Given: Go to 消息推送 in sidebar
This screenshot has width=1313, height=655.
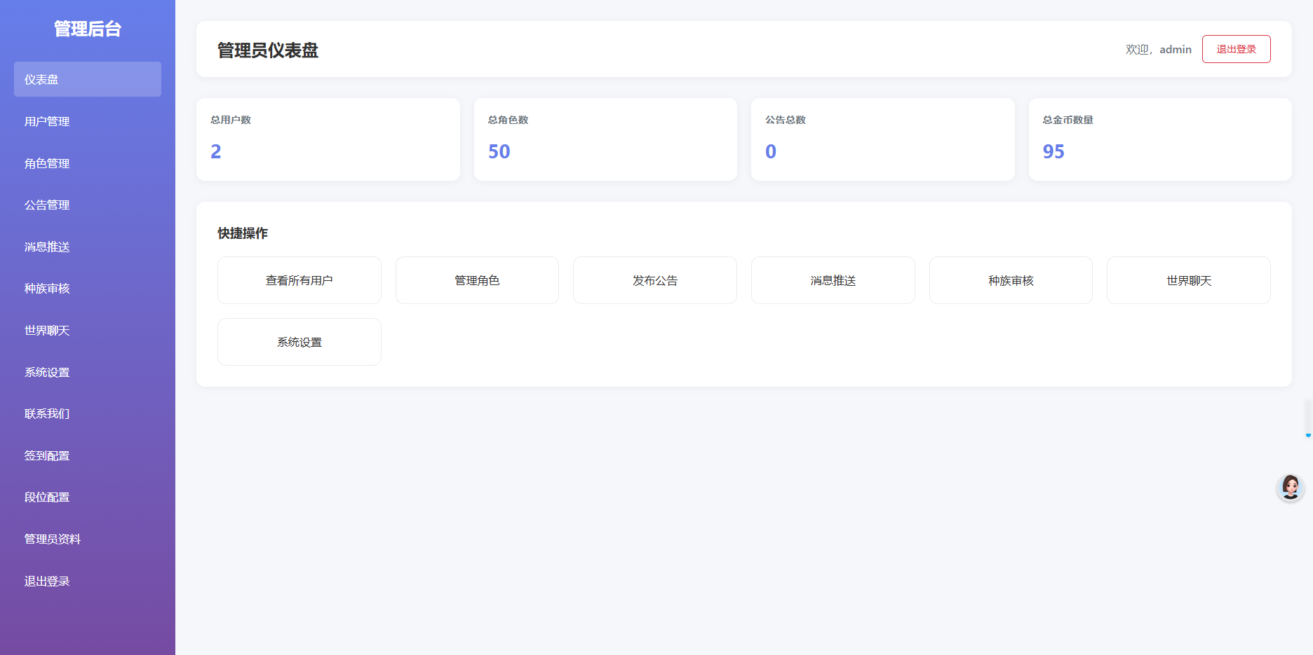Looking at the screenshot, I should [88, 247].
